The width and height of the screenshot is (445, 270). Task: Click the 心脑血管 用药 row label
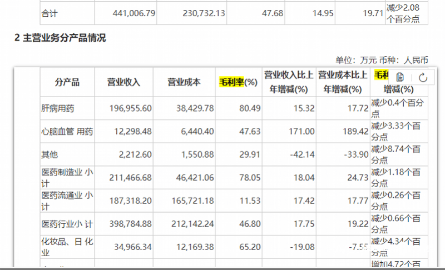(x=67, y=132)
